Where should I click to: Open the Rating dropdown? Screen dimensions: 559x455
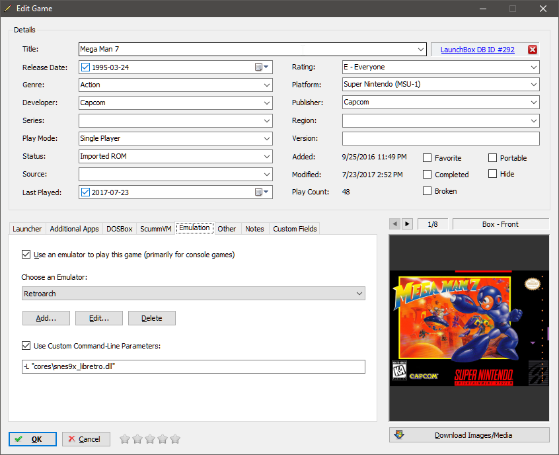[534, 67]
